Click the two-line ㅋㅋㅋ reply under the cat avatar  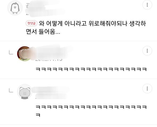(x=91, y=111)
